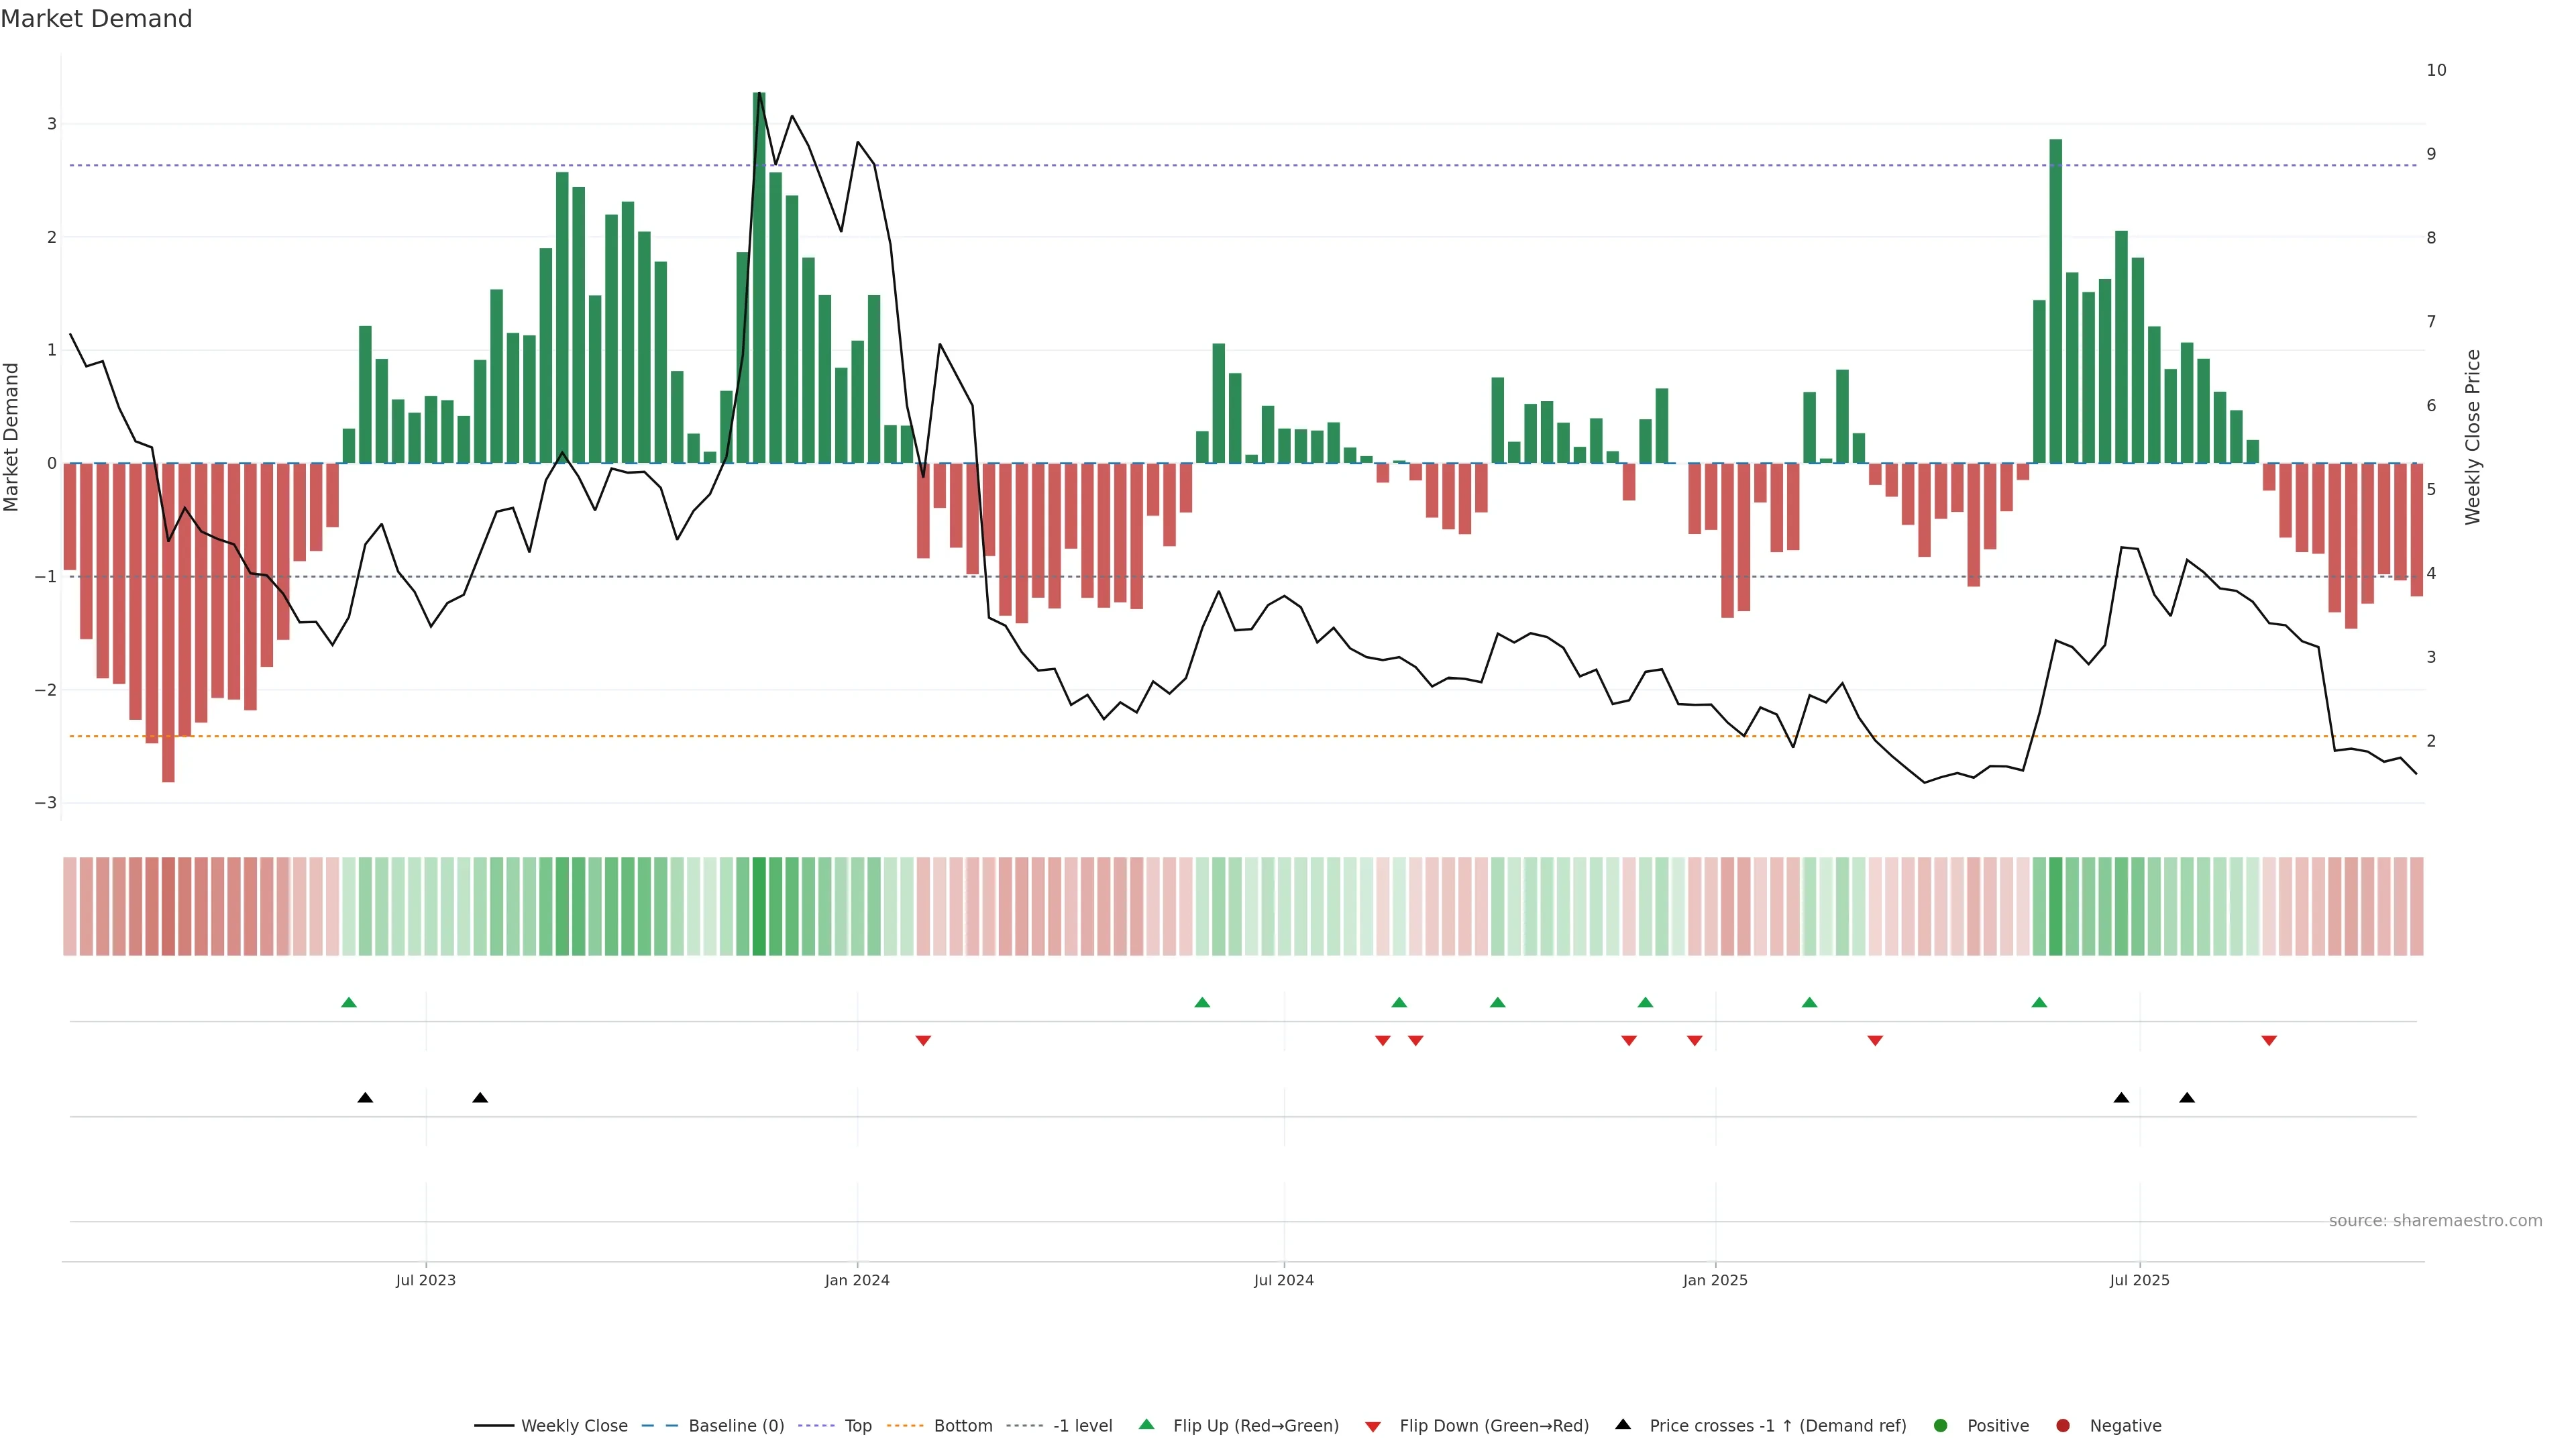Image resolution: width=2576 pixels, height=1449 pixels.
Task: Click the darkest green heatmap cell
Action: [x=759, y=906]
